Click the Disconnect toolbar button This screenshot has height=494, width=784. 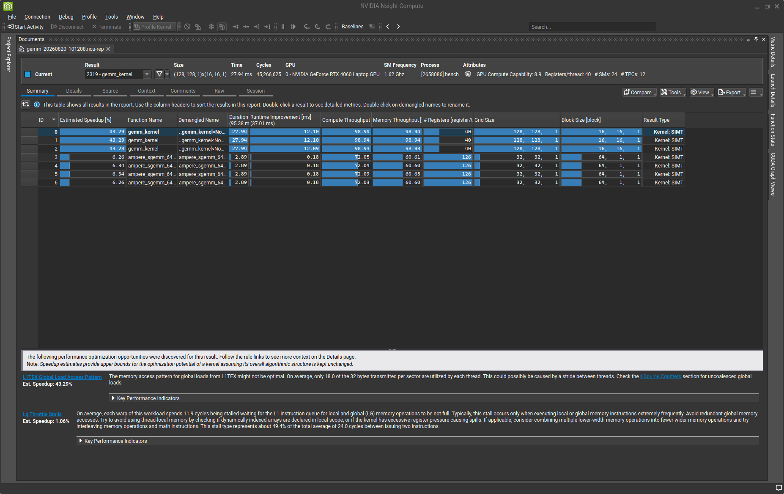67,27
